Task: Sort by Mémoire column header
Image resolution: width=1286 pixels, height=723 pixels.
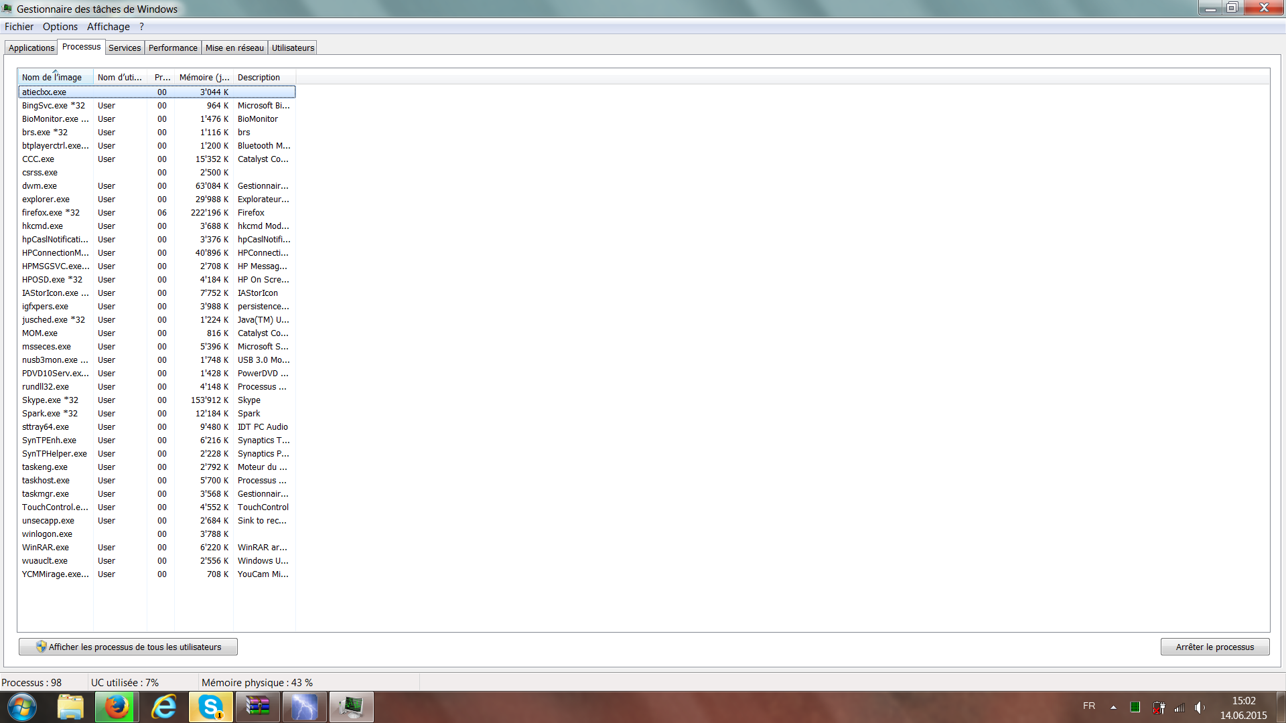Action: 204,77
